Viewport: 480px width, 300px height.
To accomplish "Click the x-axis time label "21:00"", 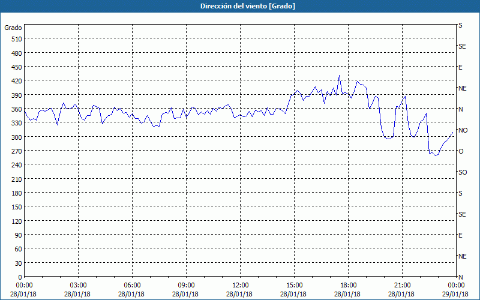I will click(x=402, y=286).
